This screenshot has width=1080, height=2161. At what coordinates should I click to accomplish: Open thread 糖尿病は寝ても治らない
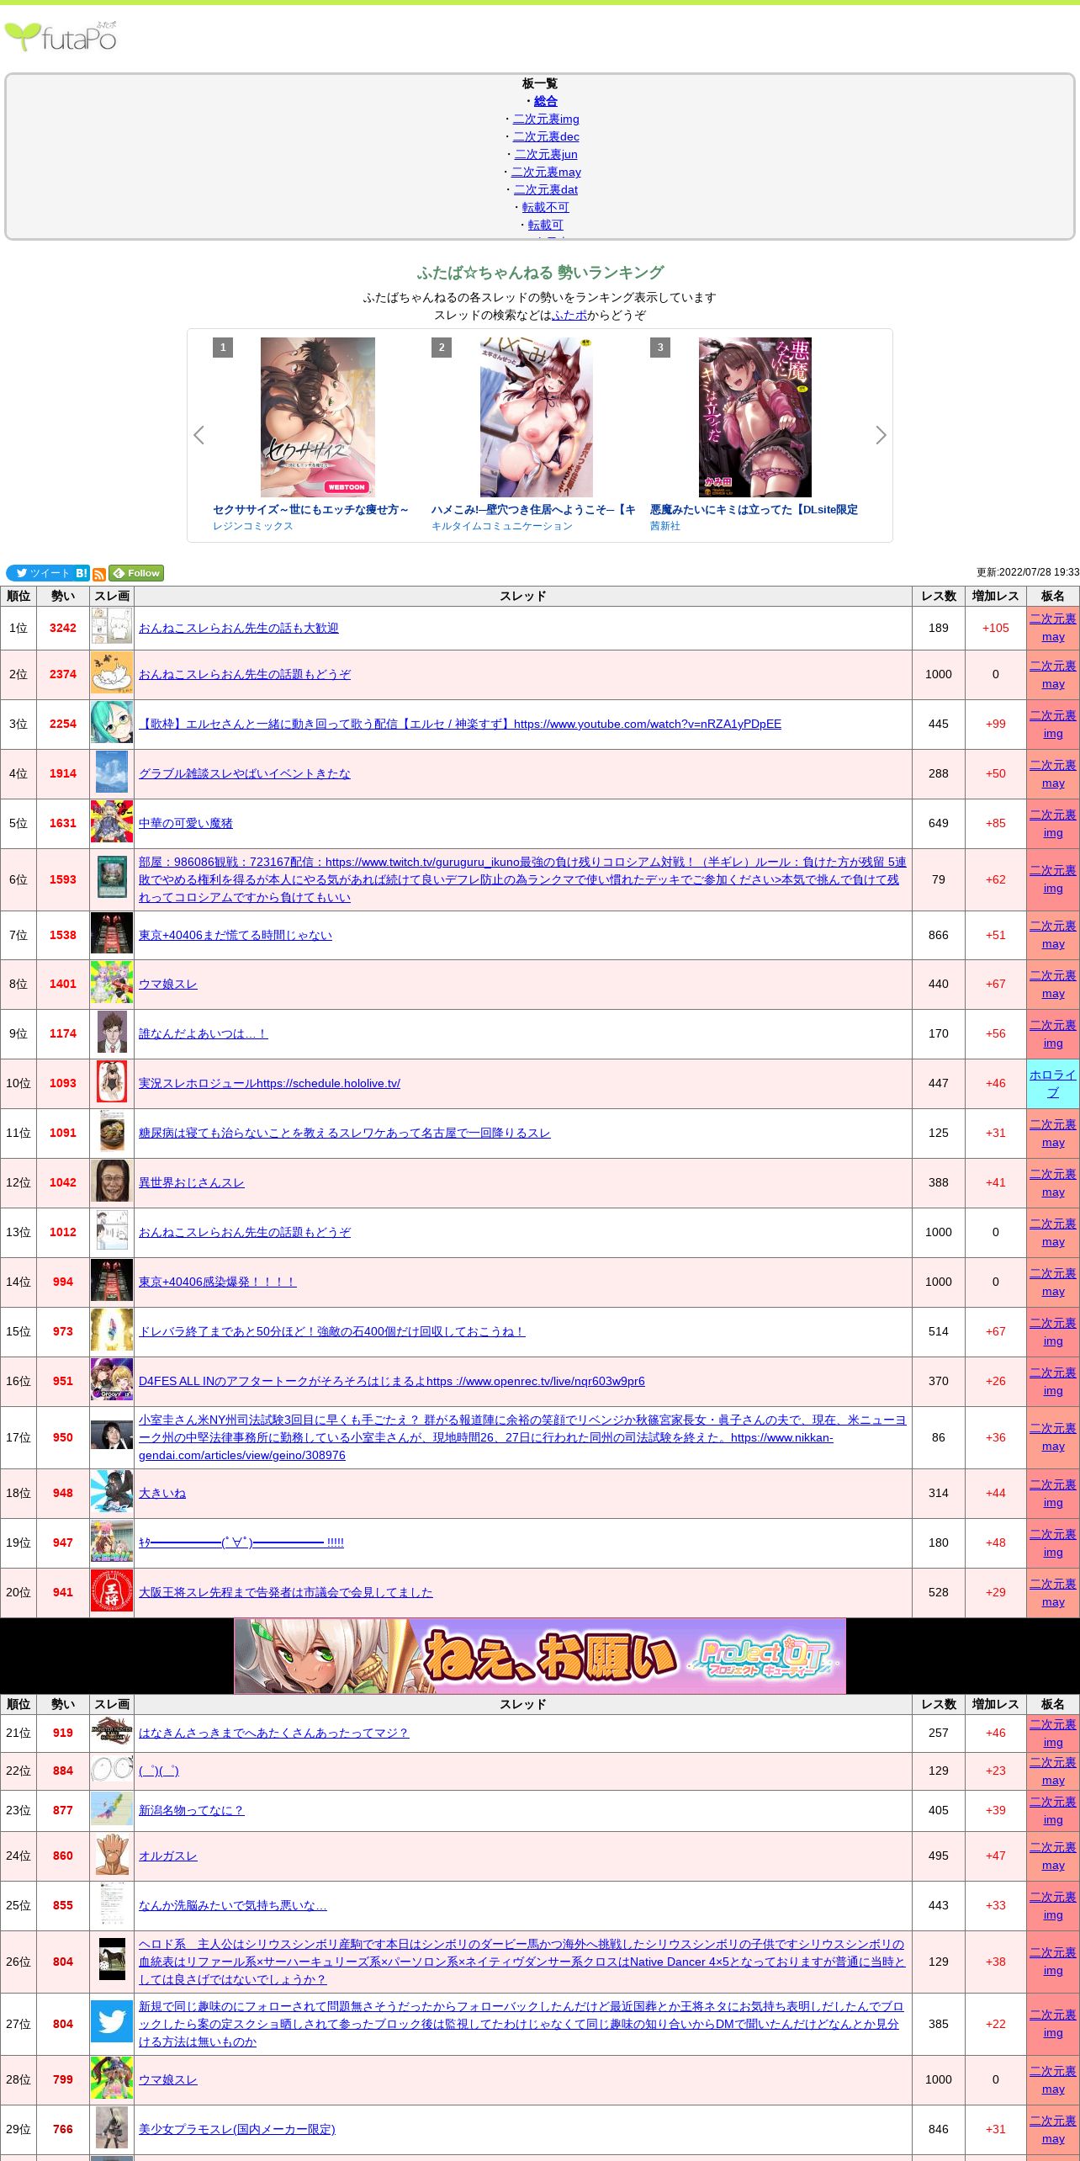345,1133
